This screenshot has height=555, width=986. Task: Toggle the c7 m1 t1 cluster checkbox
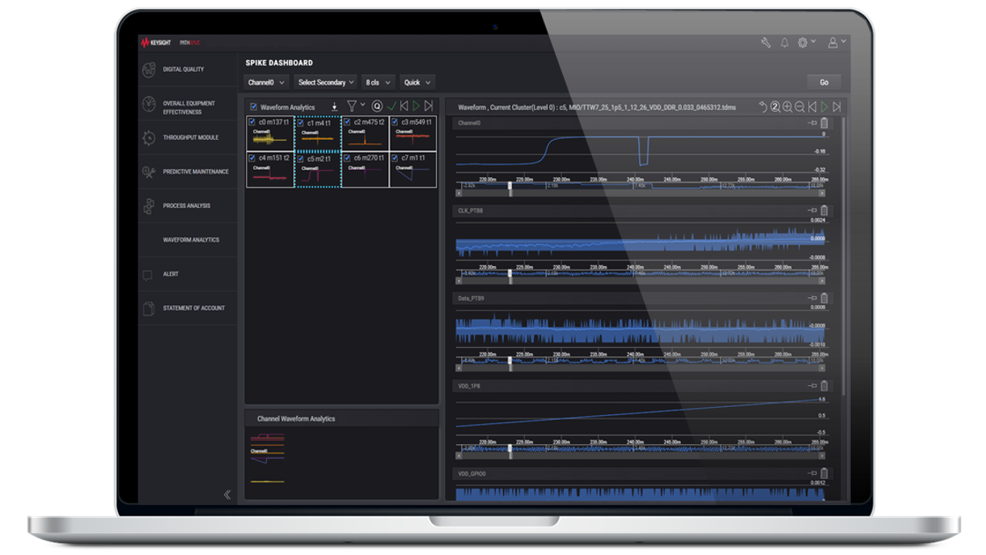[x=395, y=159]
